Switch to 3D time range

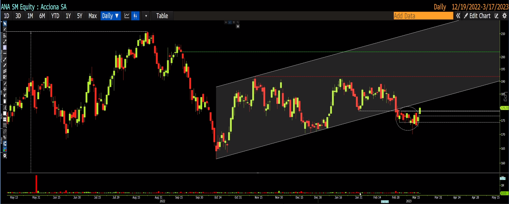pos(18,16)
